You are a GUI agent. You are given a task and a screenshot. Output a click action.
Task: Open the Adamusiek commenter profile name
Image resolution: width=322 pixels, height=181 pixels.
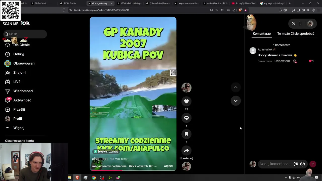coord(265,50)
